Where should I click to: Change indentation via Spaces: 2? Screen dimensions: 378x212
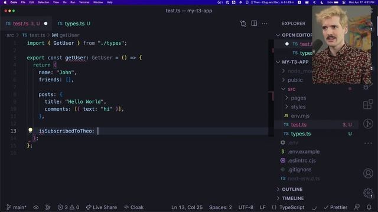click(220, 207)
